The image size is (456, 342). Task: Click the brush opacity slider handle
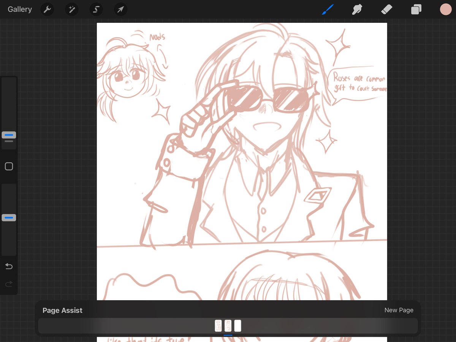click(x=9, y=218)
